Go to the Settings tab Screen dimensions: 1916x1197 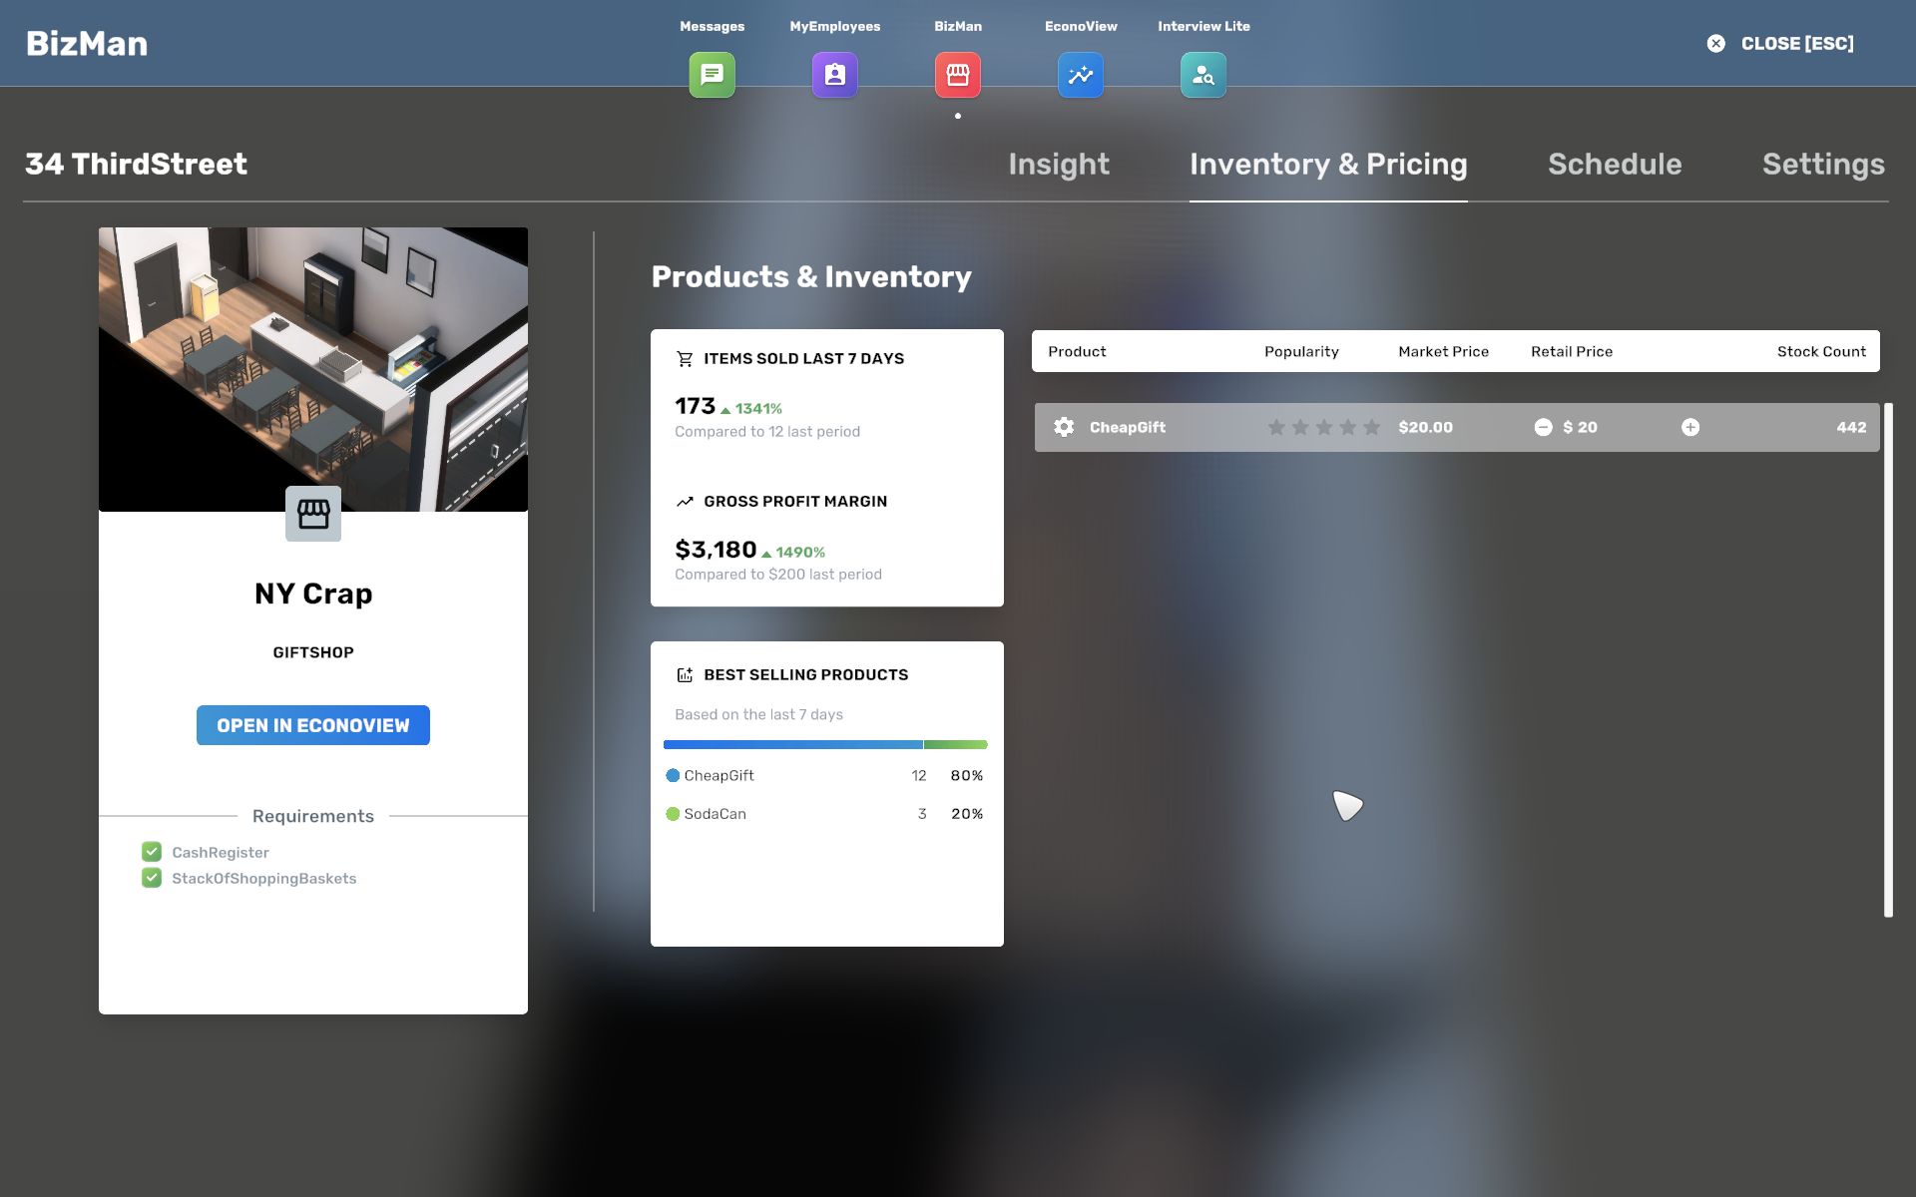tap(1823, 165)
